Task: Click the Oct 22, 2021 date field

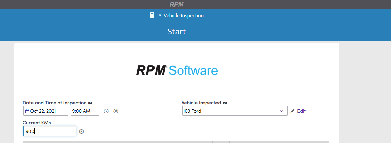Action: point(46,111)
